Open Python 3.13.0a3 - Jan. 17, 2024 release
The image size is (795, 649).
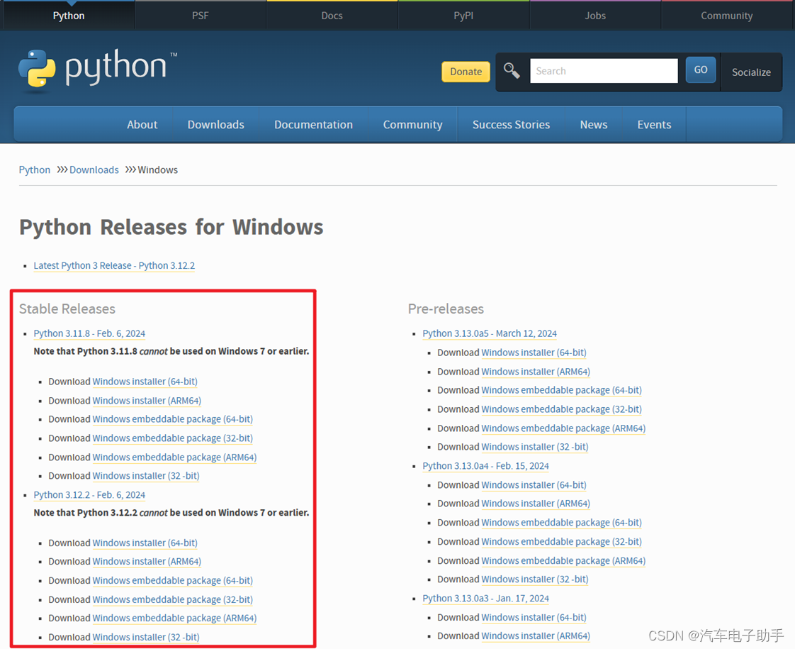tap(486, 598)
